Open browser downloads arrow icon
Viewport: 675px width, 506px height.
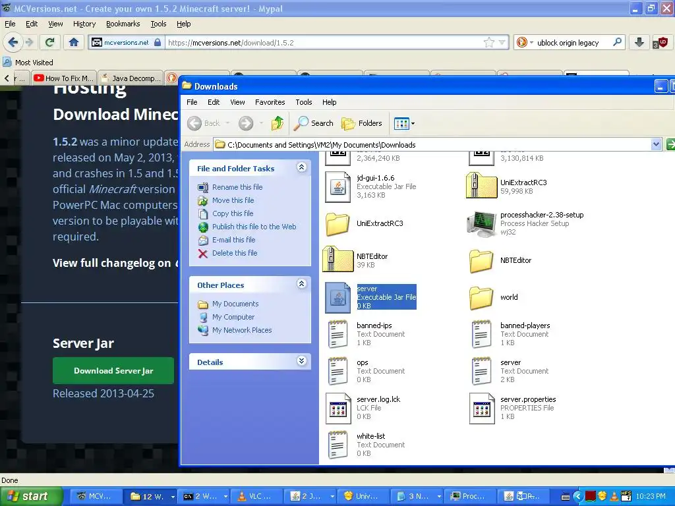(639, 42)
